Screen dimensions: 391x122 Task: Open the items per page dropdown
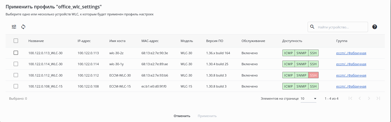tap(309, 99)
